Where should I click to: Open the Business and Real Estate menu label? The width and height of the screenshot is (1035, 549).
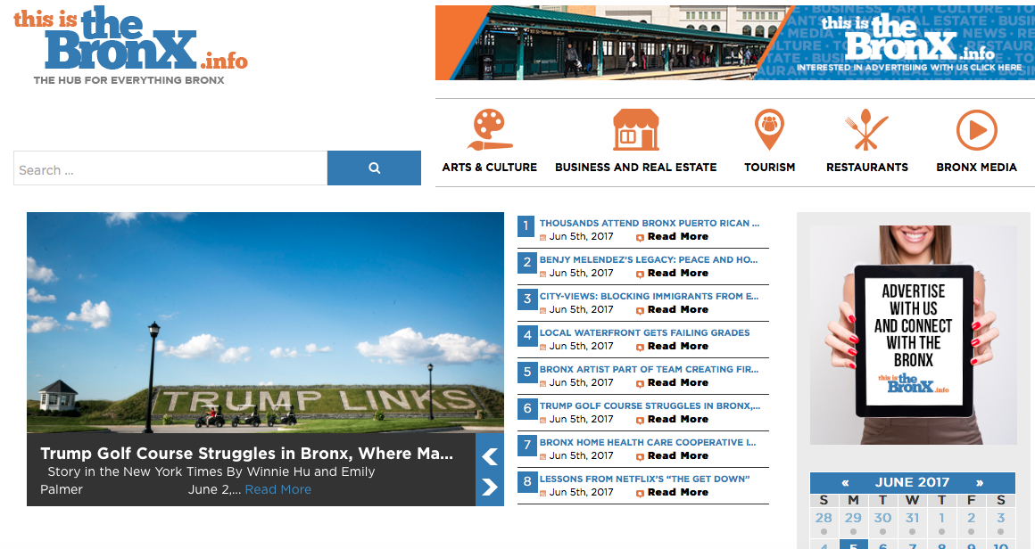pyautogui.click(x=635, y=168)
